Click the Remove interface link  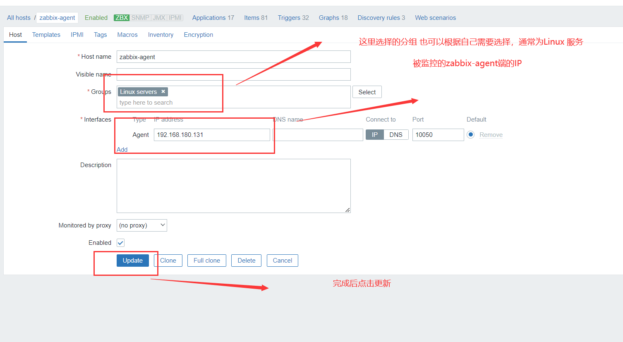[491, 135]
